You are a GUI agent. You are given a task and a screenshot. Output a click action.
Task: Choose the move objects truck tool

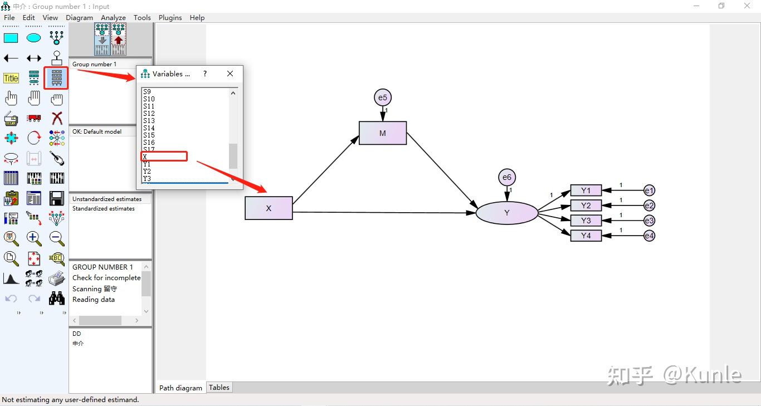[34, 118]
